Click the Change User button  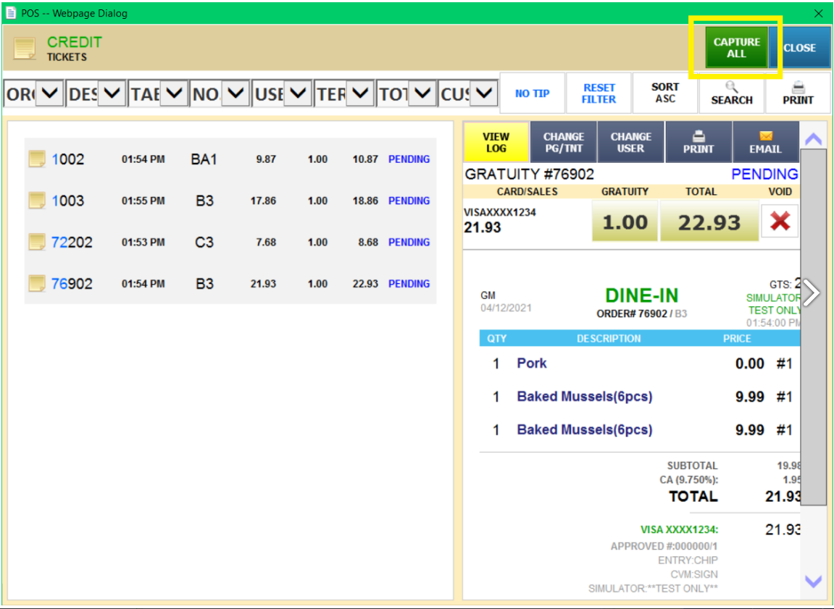click(x=631, y=142)
